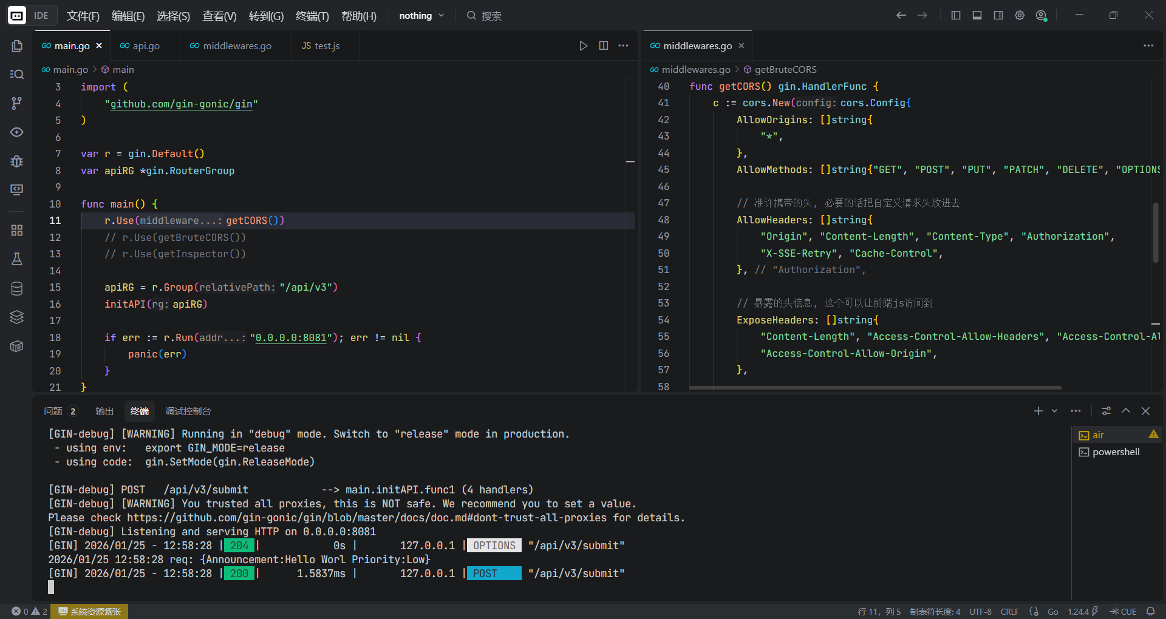Open the 终端(T) menu

click(312, 16)
